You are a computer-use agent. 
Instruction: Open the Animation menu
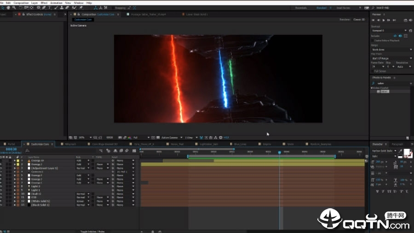(56, 3)
